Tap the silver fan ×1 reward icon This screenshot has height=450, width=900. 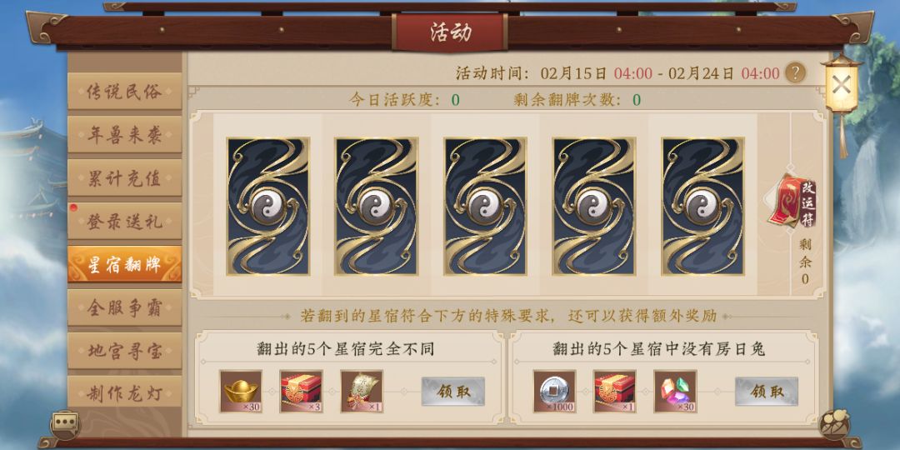(x=362, y=392)
